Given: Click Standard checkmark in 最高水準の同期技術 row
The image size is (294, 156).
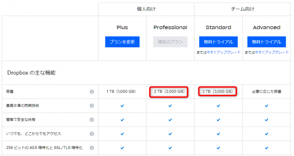Looking at the screenshot, I should [218, 106].
